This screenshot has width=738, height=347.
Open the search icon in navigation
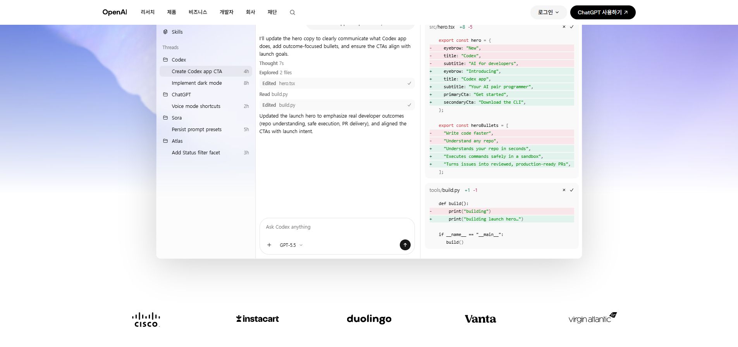pos(292,12)
